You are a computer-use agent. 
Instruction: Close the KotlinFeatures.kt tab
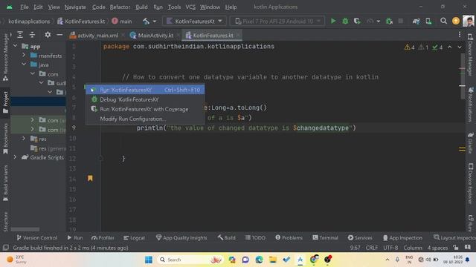point(239,35)
